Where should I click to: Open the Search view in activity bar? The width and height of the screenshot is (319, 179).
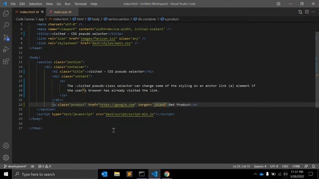[6, 25]
